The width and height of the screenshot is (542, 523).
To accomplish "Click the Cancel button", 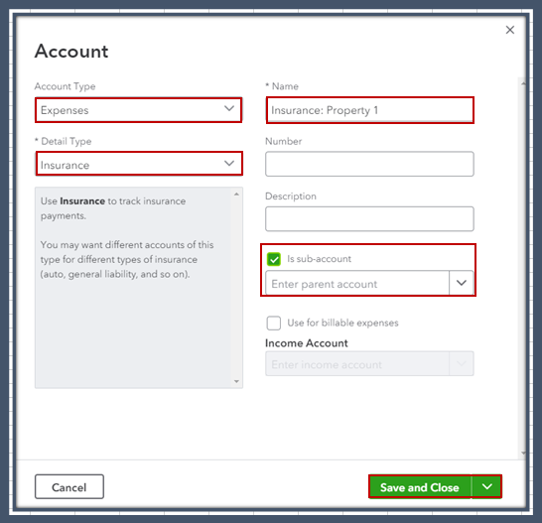I will [x=69, y=486].
